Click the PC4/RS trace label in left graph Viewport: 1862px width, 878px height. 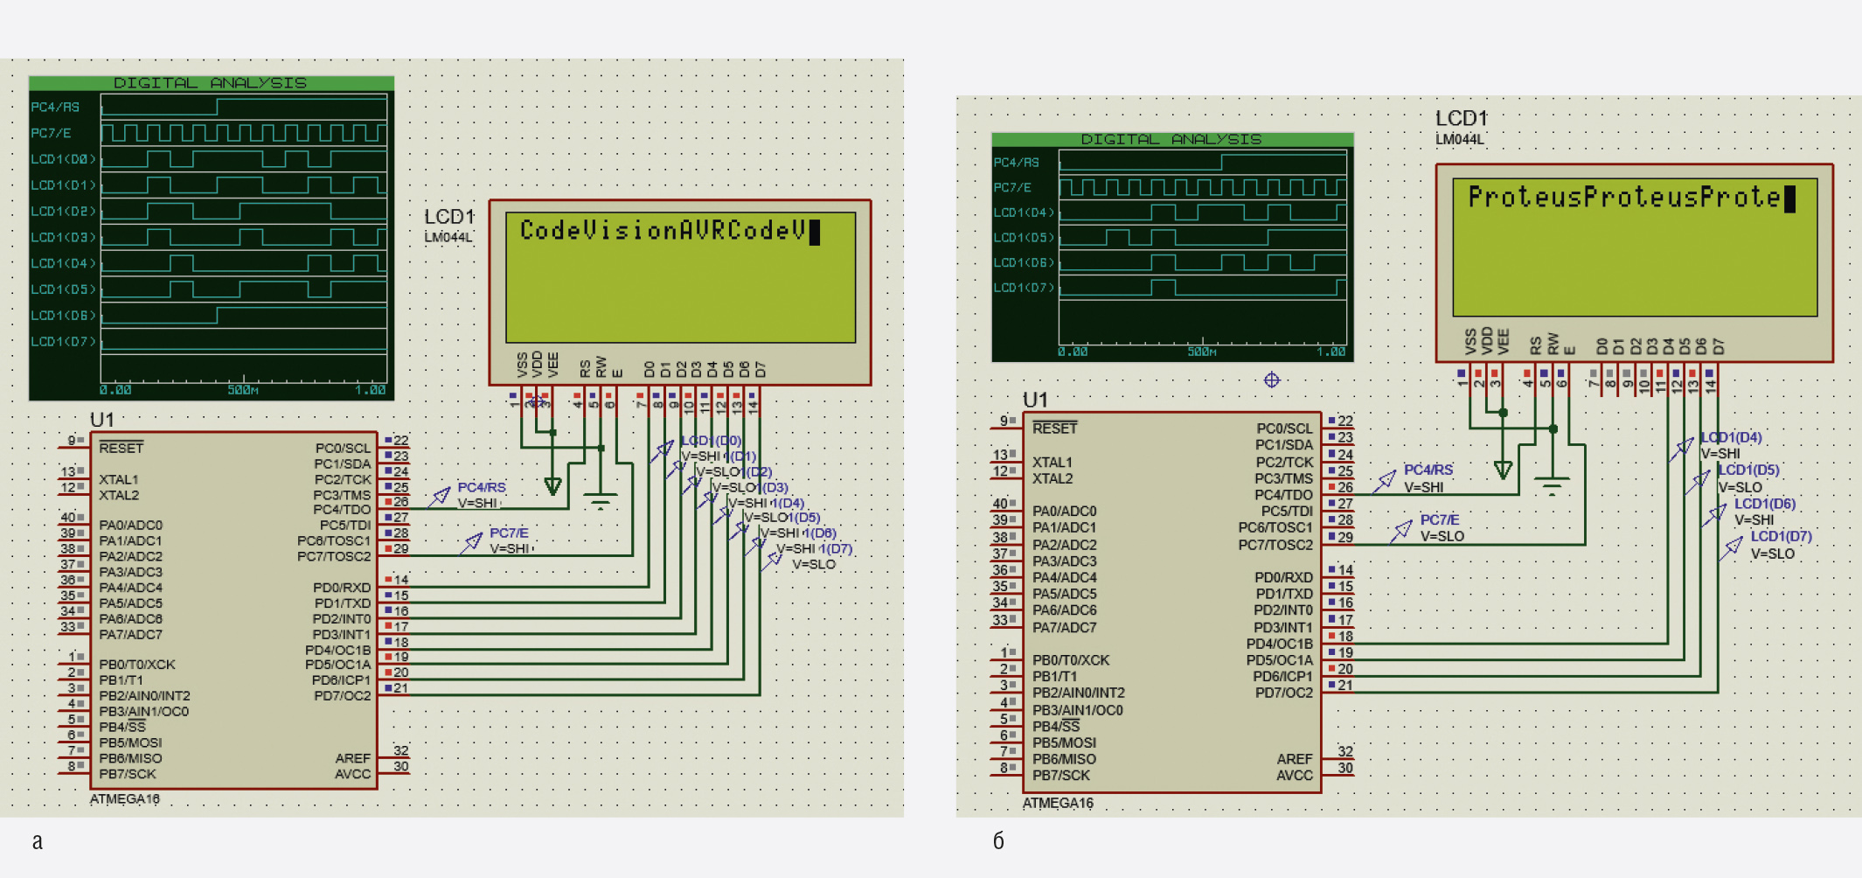55,107
